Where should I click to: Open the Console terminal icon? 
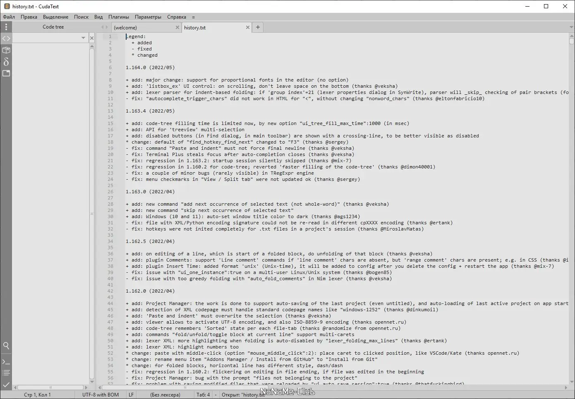(6, 362)
